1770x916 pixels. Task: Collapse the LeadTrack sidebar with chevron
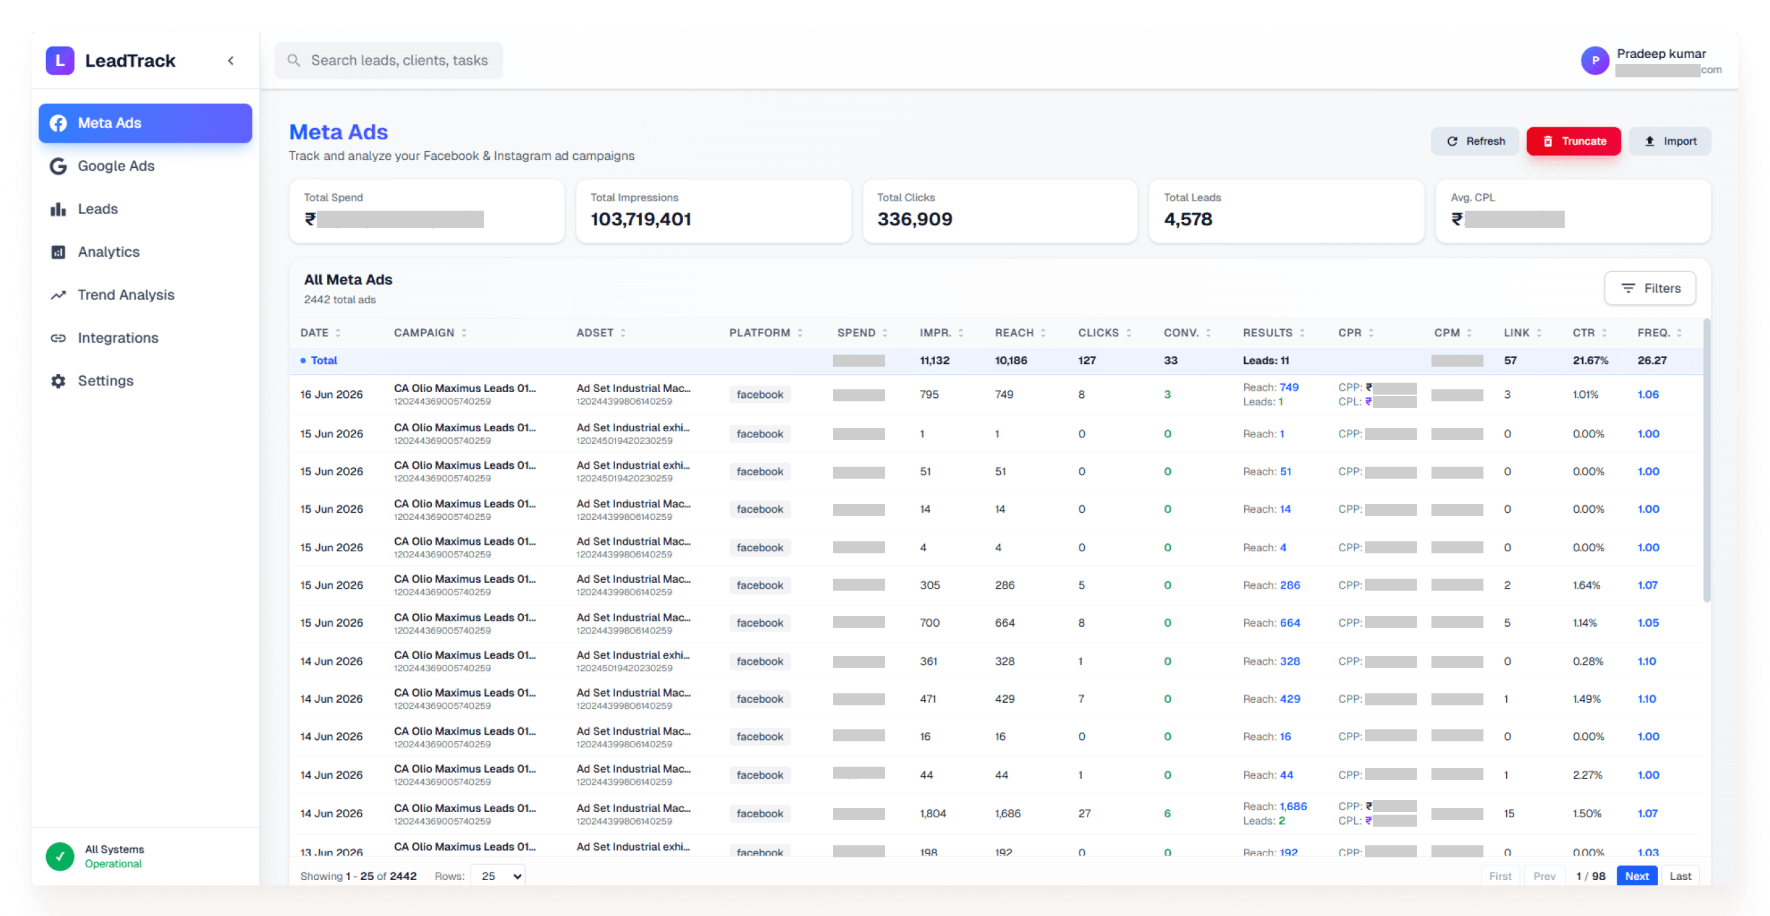tap(231, 61)
